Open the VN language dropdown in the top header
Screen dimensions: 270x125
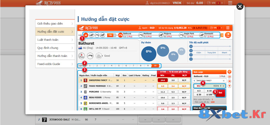tap(215, 3)
